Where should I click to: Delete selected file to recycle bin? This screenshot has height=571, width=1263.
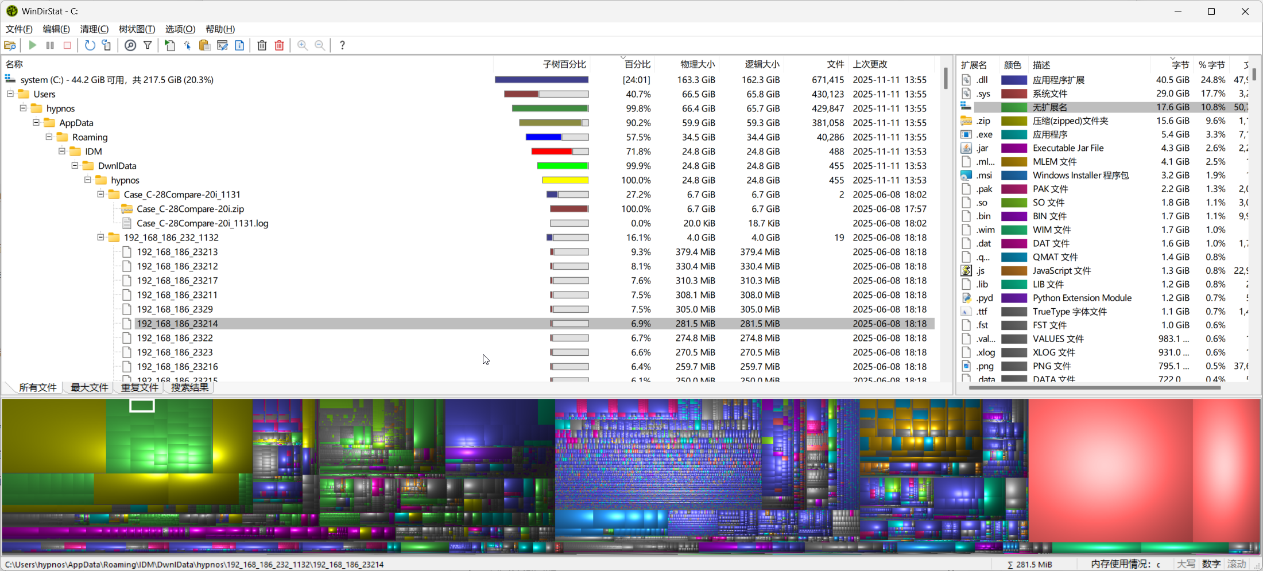[262, 45]
